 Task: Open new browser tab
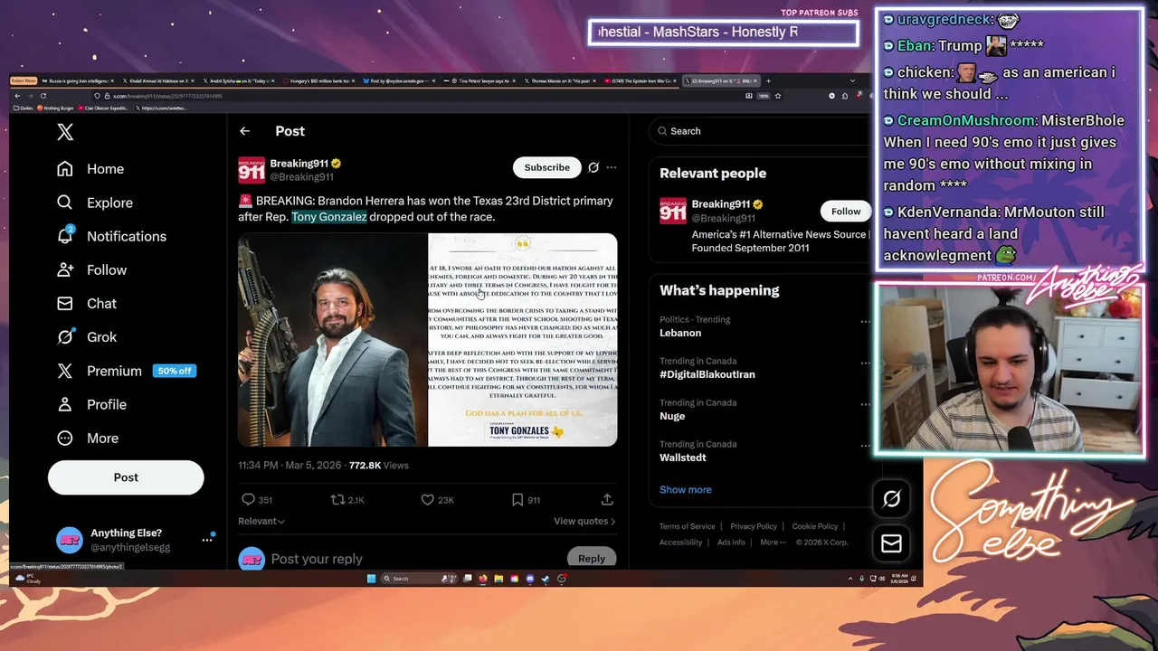pyautogui.click(x=768, y=80)
